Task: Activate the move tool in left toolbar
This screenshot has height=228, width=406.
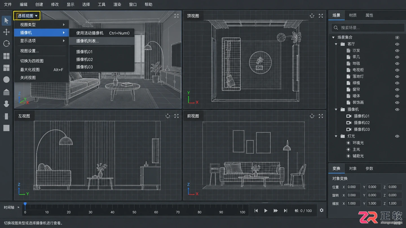Action: [6, 32]
